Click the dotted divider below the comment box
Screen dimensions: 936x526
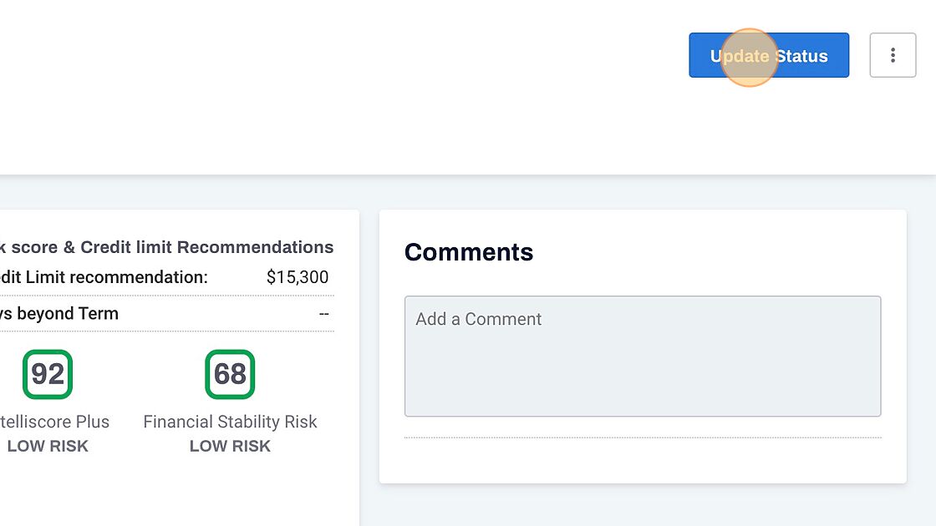click(642, 437)
